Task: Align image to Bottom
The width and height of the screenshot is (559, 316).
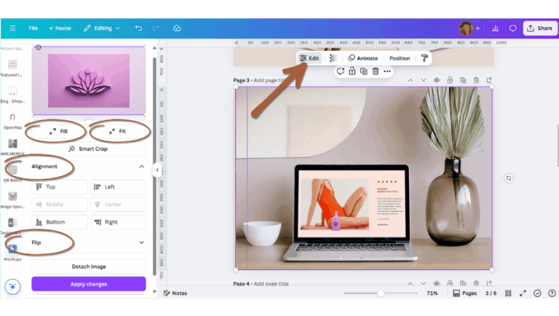Action: tap(59, 222)
